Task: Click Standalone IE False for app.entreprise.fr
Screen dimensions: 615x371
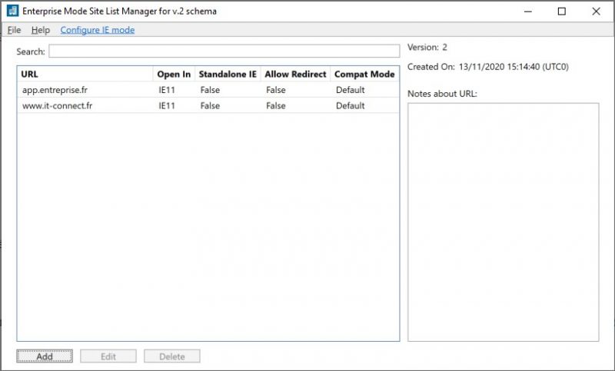Action: [x=210, y=90]
